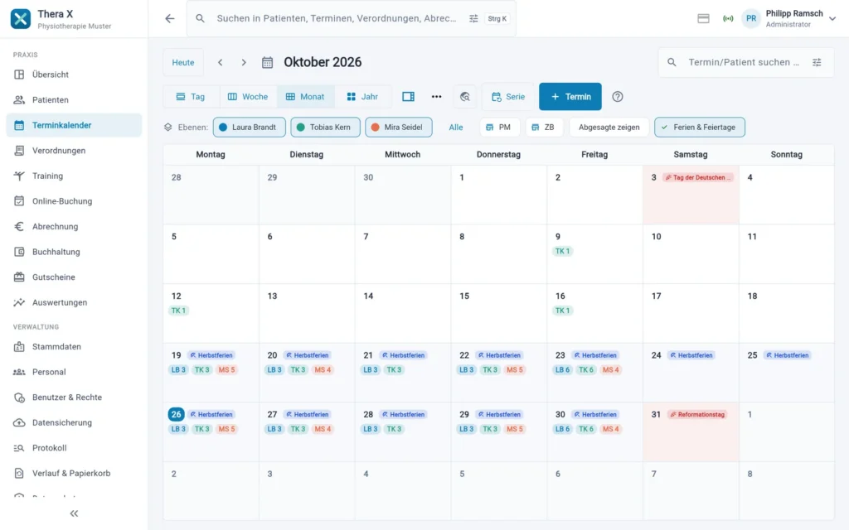Click the card reader icon in header
The width and height of the screenshot is (849, 530).
tap(703, 18)
